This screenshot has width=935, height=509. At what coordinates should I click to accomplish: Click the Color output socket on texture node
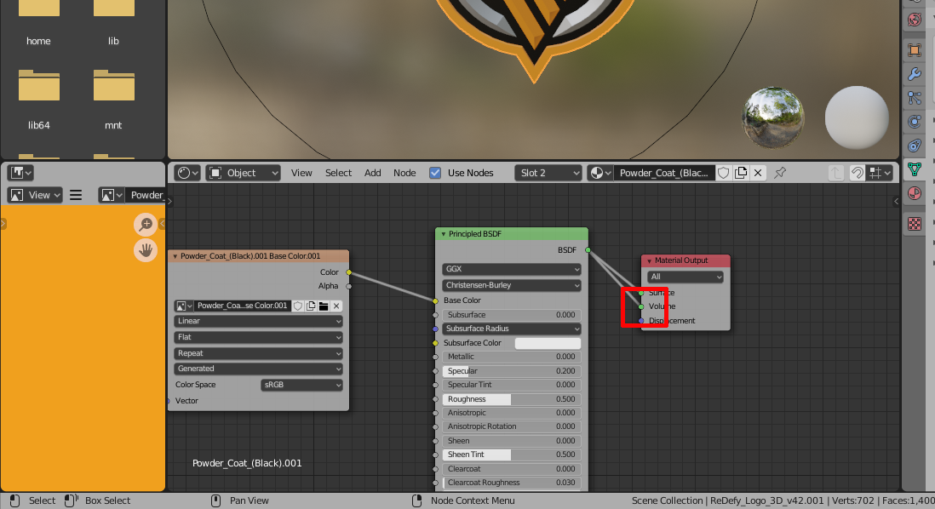tap(349, 272)
